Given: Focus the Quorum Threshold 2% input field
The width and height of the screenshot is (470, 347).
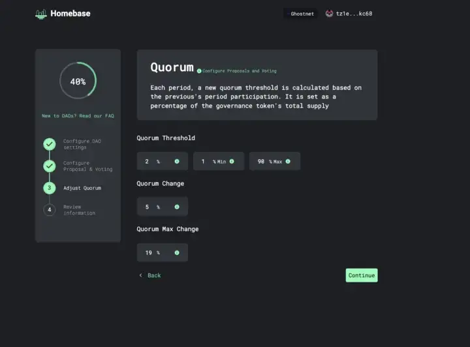Looking at the screenshot, I should [x=151, y=161].
